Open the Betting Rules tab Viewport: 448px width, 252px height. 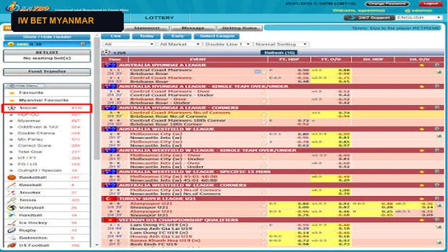240,28
